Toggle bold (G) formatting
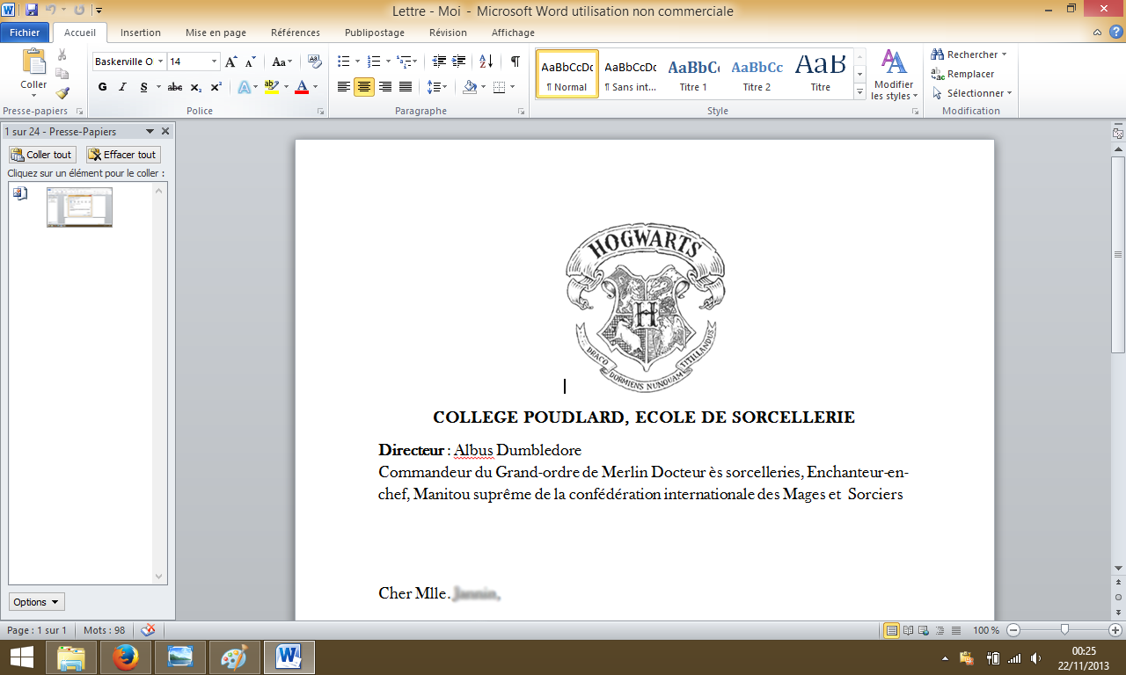Screen dimensions: 1126x675 coord(102,87)
